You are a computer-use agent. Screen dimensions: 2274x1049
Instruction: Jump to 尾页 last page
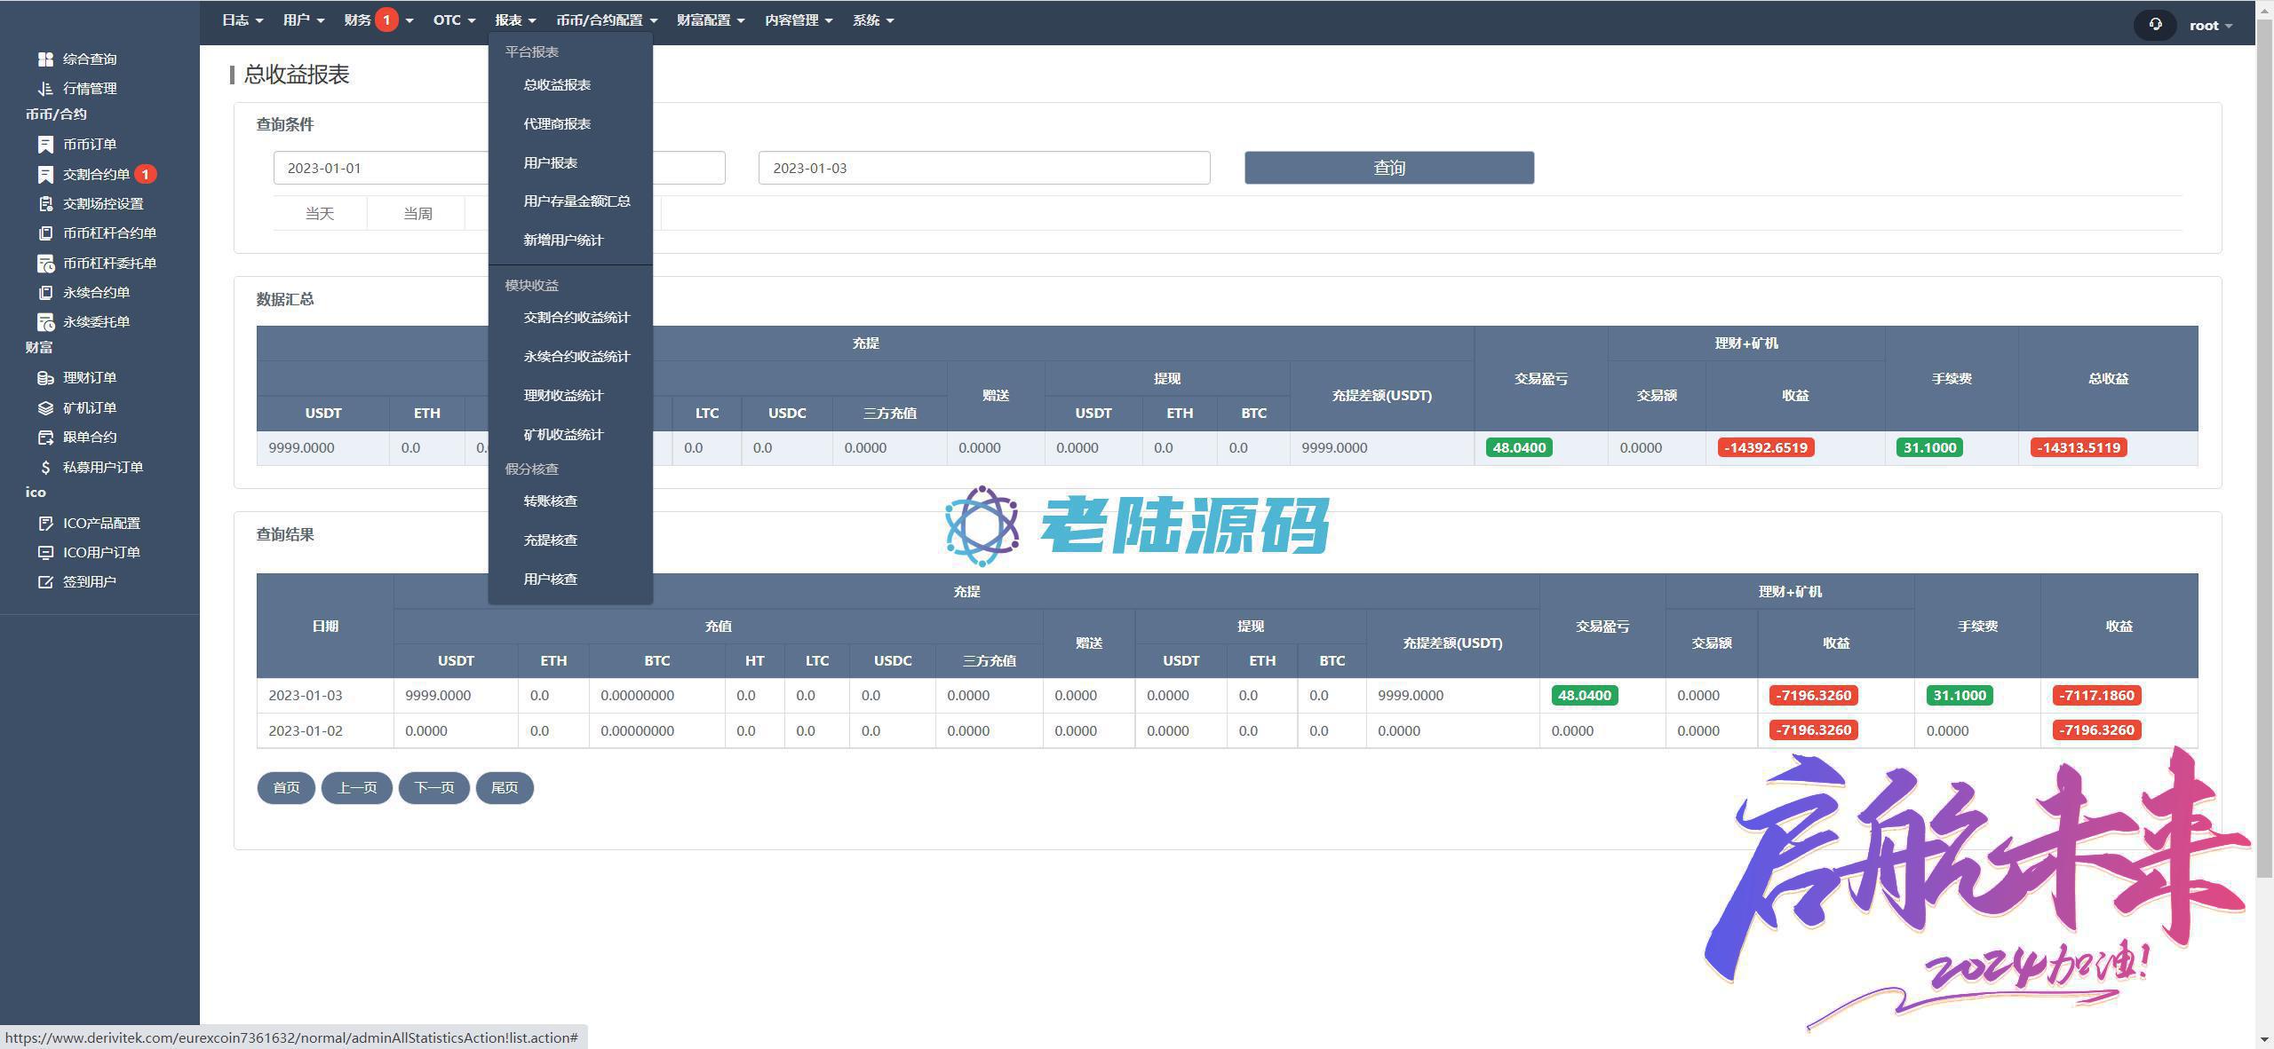pos(505,788)
